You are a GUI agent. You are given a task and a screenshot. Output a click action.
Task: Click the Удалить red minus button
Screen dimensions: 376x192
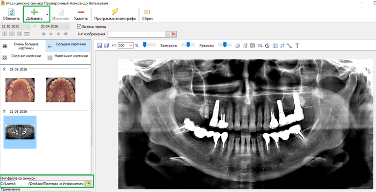pyautogui.click(x=81, y=14)
